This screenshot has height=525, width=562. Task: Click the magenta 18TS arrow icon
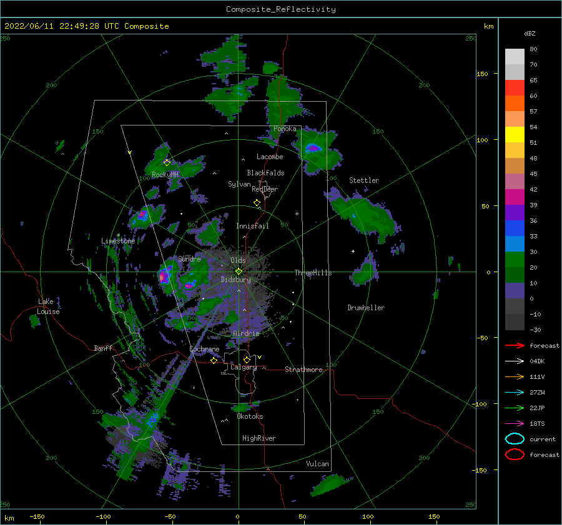[x=515, y=424]
